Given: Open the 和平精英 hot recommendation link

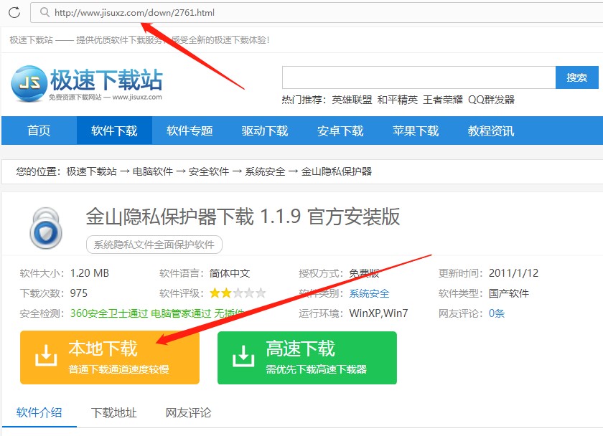Looking at the screenshot, I should (397, 100).
